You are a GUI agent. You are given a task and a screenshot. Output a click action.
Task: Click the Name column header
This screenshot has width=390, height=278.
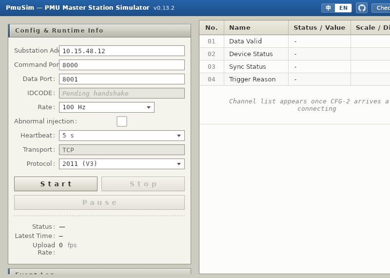coord(256,28)
